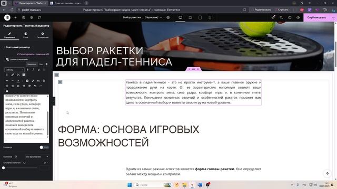Image resolution: width=337 pixels, height=189 pixels.
Task: Switch to the Содержимое content tab
Action: (9, 35)
